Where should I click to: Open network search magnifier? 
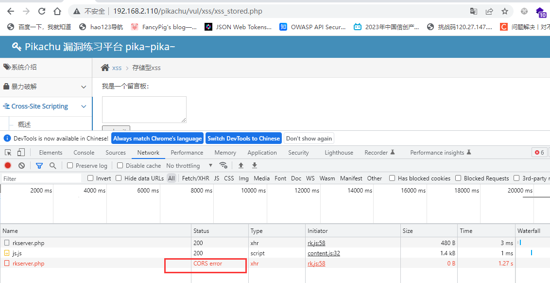(52, 166)
